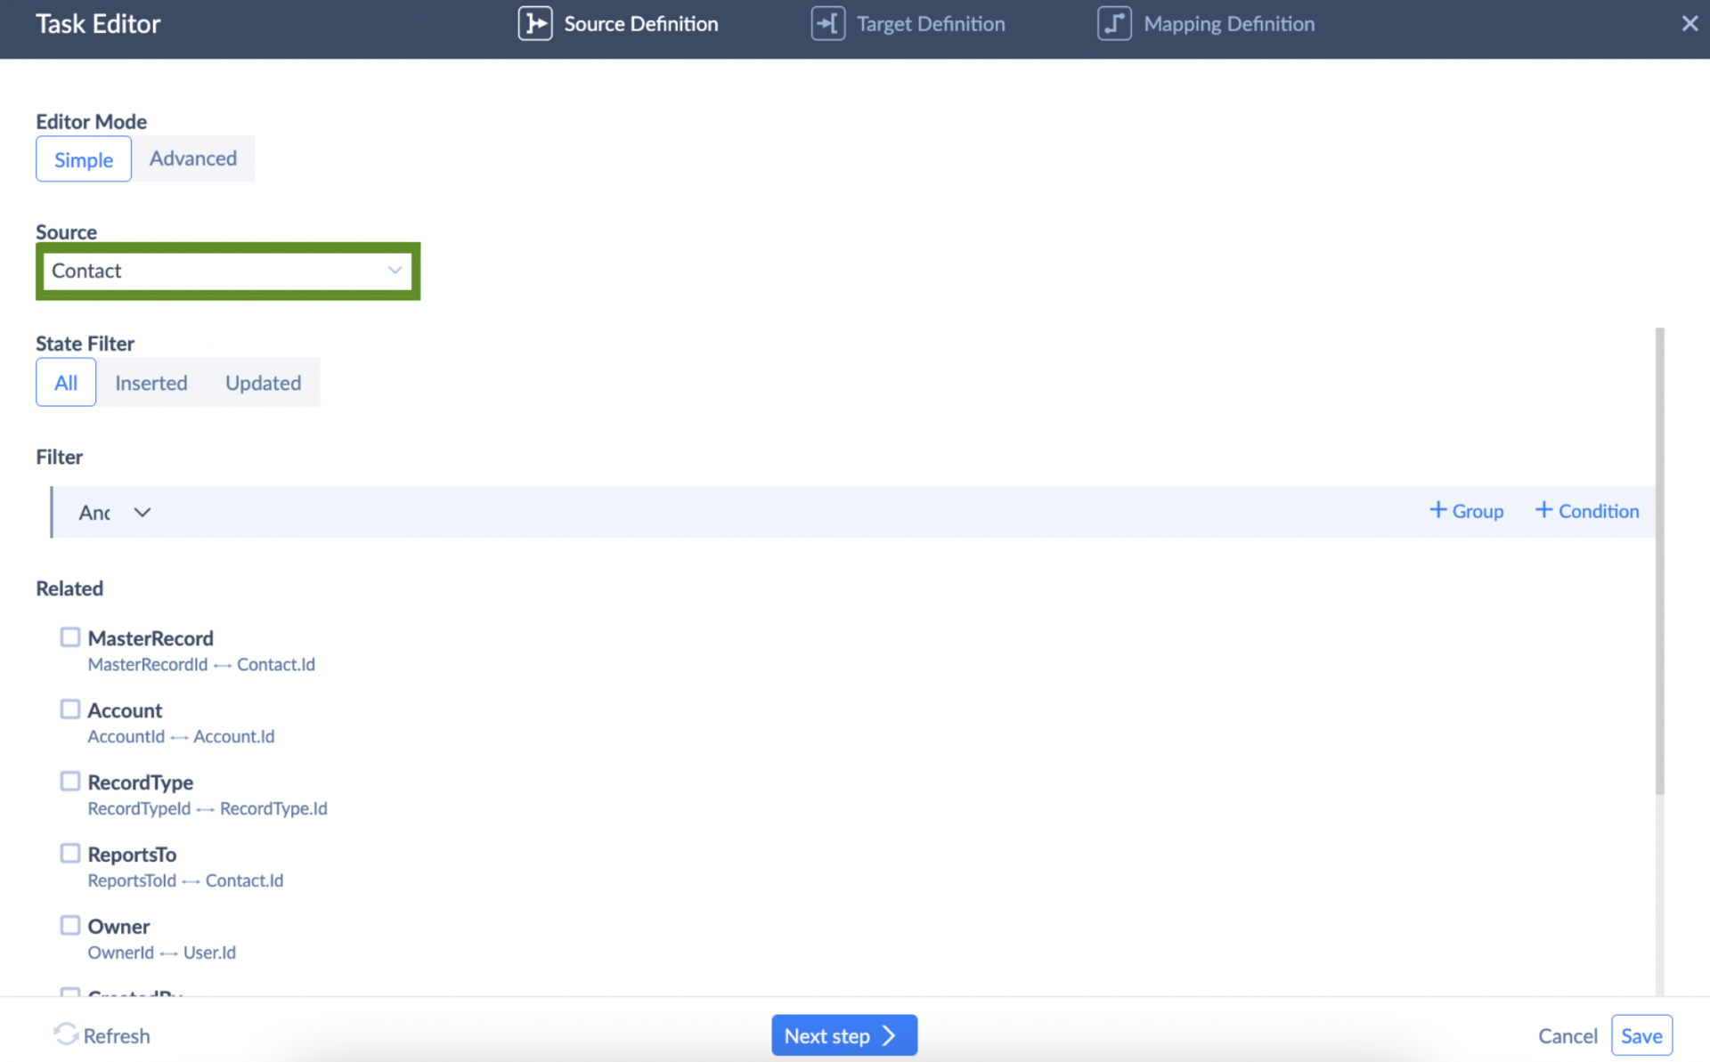Select the Updated state filter
Viewport: 1710px width, 1062px height.
click(263, 383)
